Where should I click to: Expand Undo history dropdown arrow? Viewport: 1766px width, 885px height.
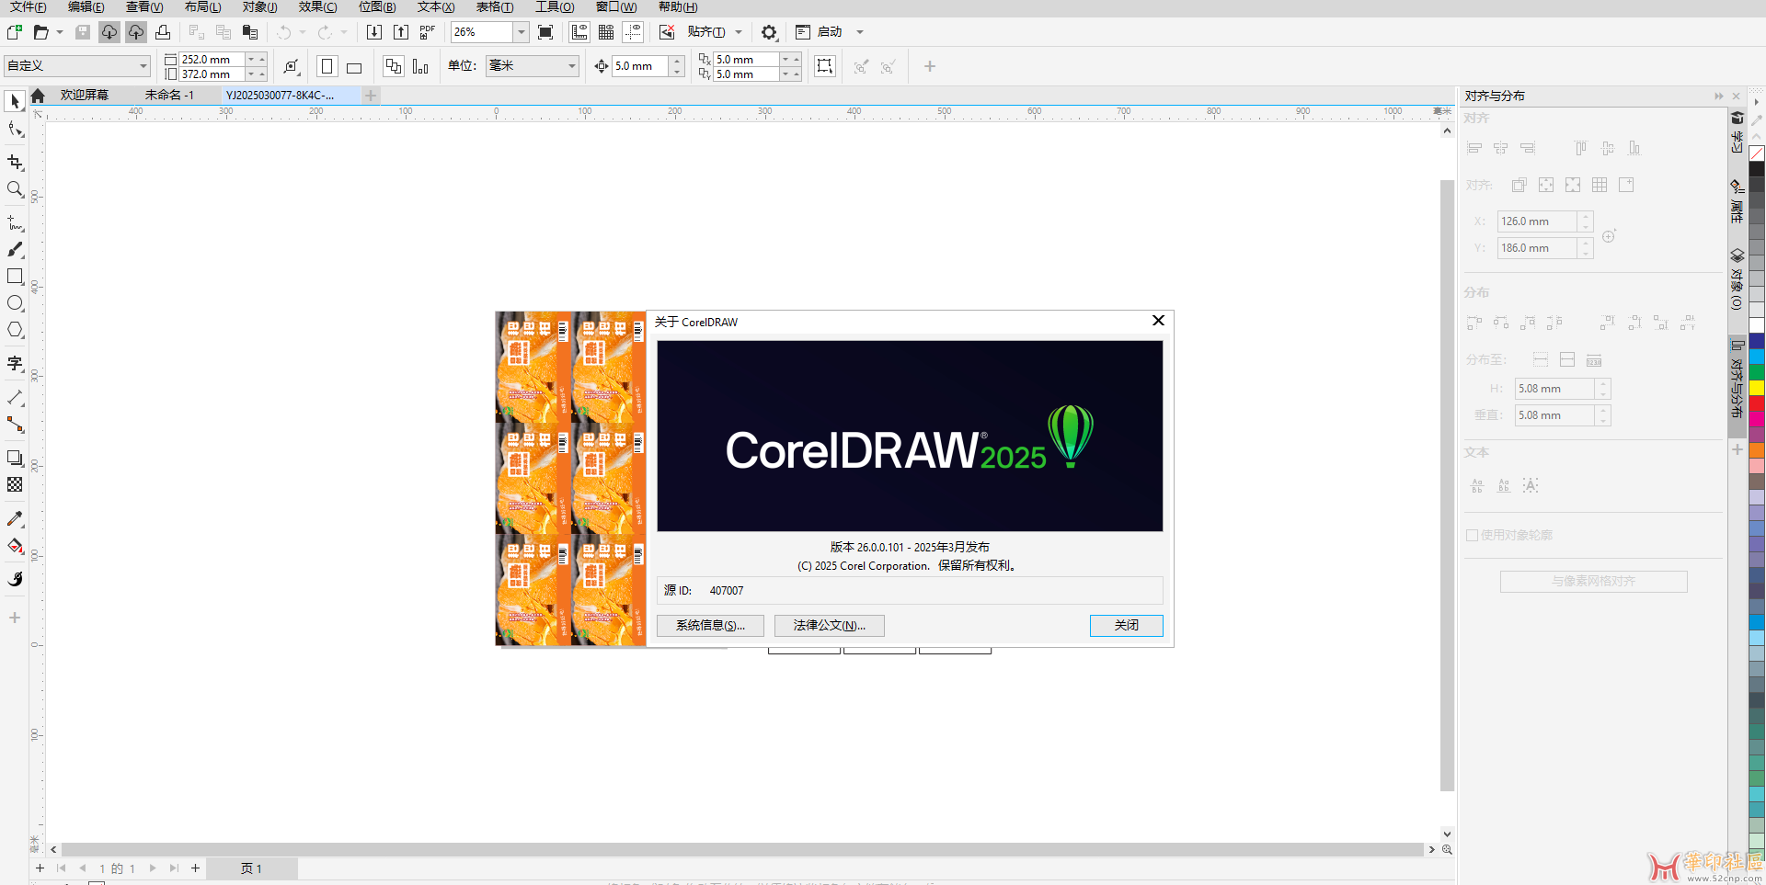click(303, 32)
